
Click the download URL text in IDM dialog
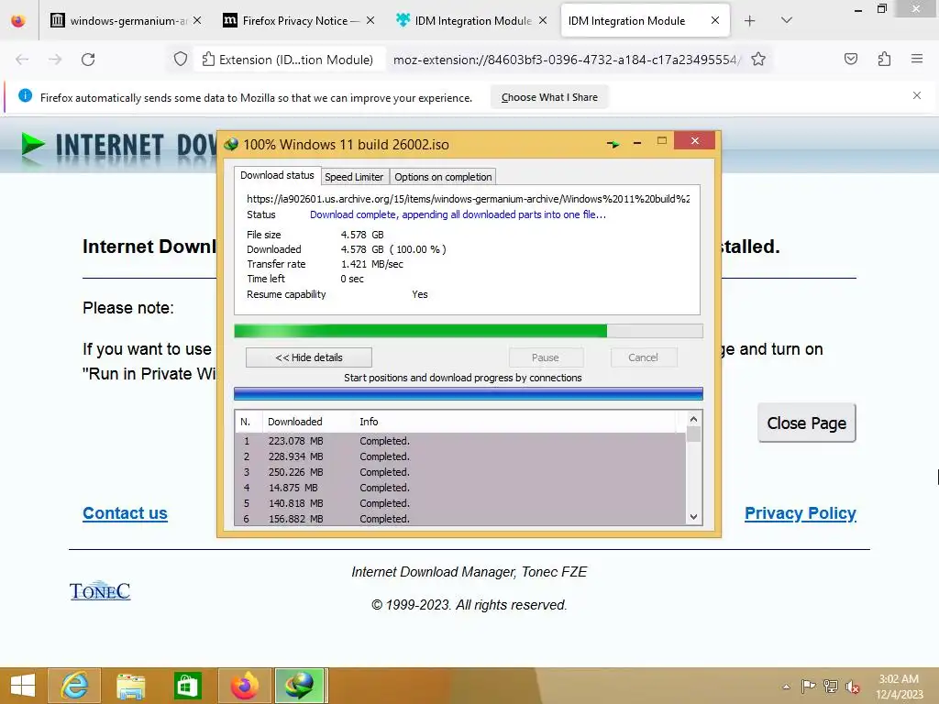468,199
